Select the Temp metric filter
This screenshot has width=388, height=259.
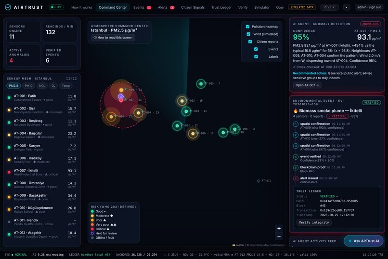(66, 86)
